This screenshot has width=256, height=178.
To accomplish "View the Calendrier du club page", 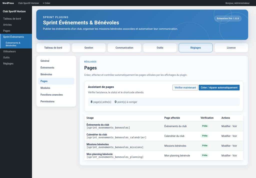I will (234, 136).
